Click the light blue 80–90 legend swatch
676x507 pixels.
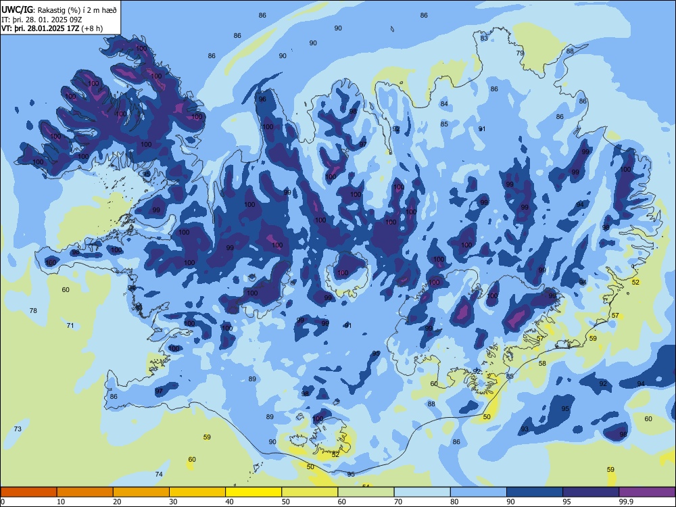tap(479, 492)
